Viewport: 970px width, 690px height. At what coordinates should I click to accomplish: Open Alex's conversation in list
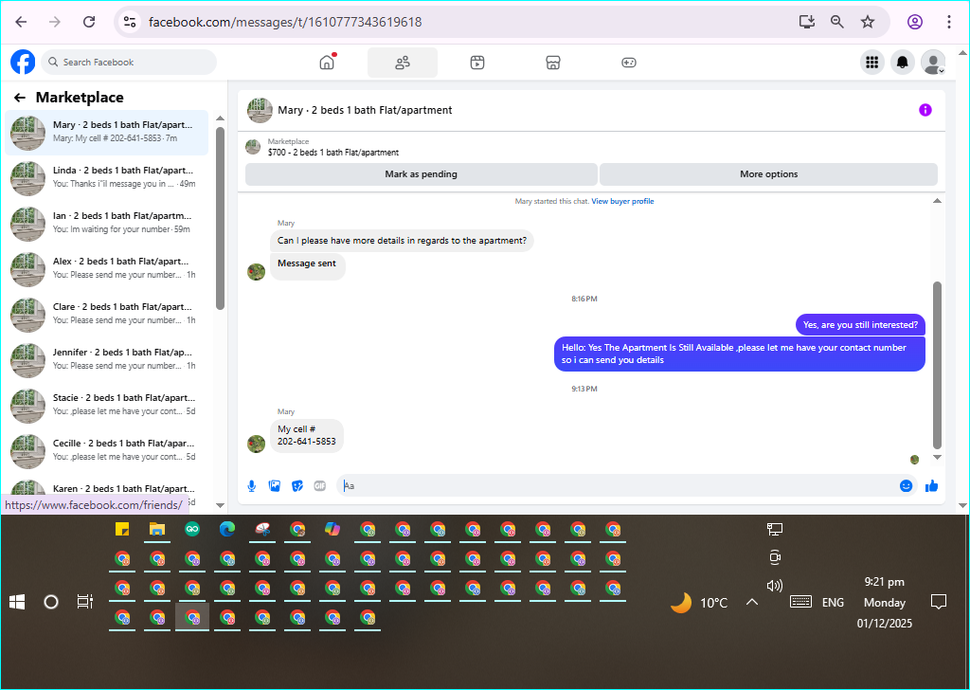(x=107, y=268)
